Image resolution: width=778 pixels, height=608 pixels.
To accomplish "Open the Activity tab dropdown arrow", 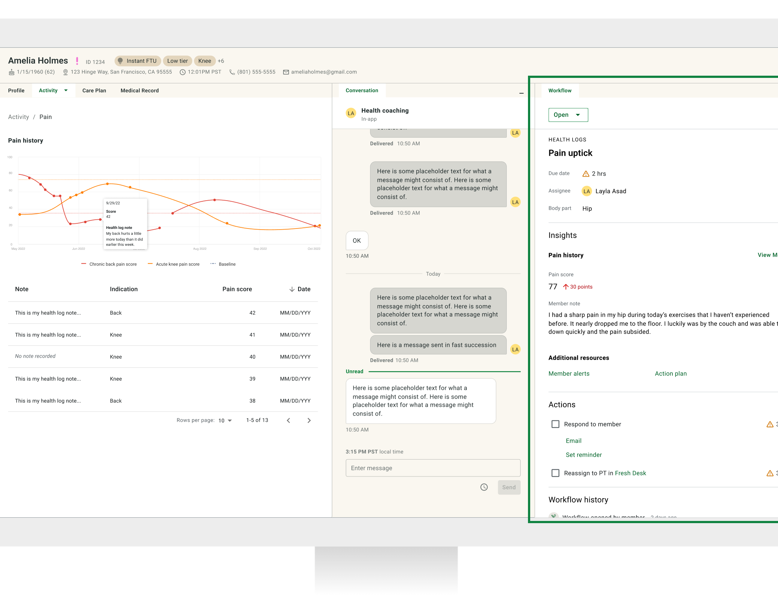I will [x=66, y=90].
